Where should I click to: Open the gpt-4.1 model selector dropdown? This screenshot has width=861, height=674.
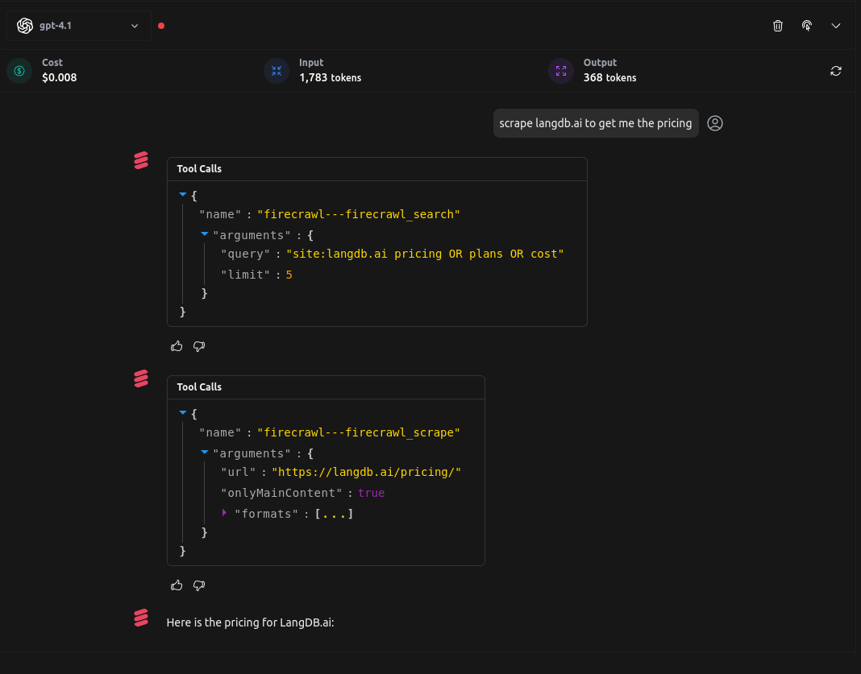click(x=79, y=26)
